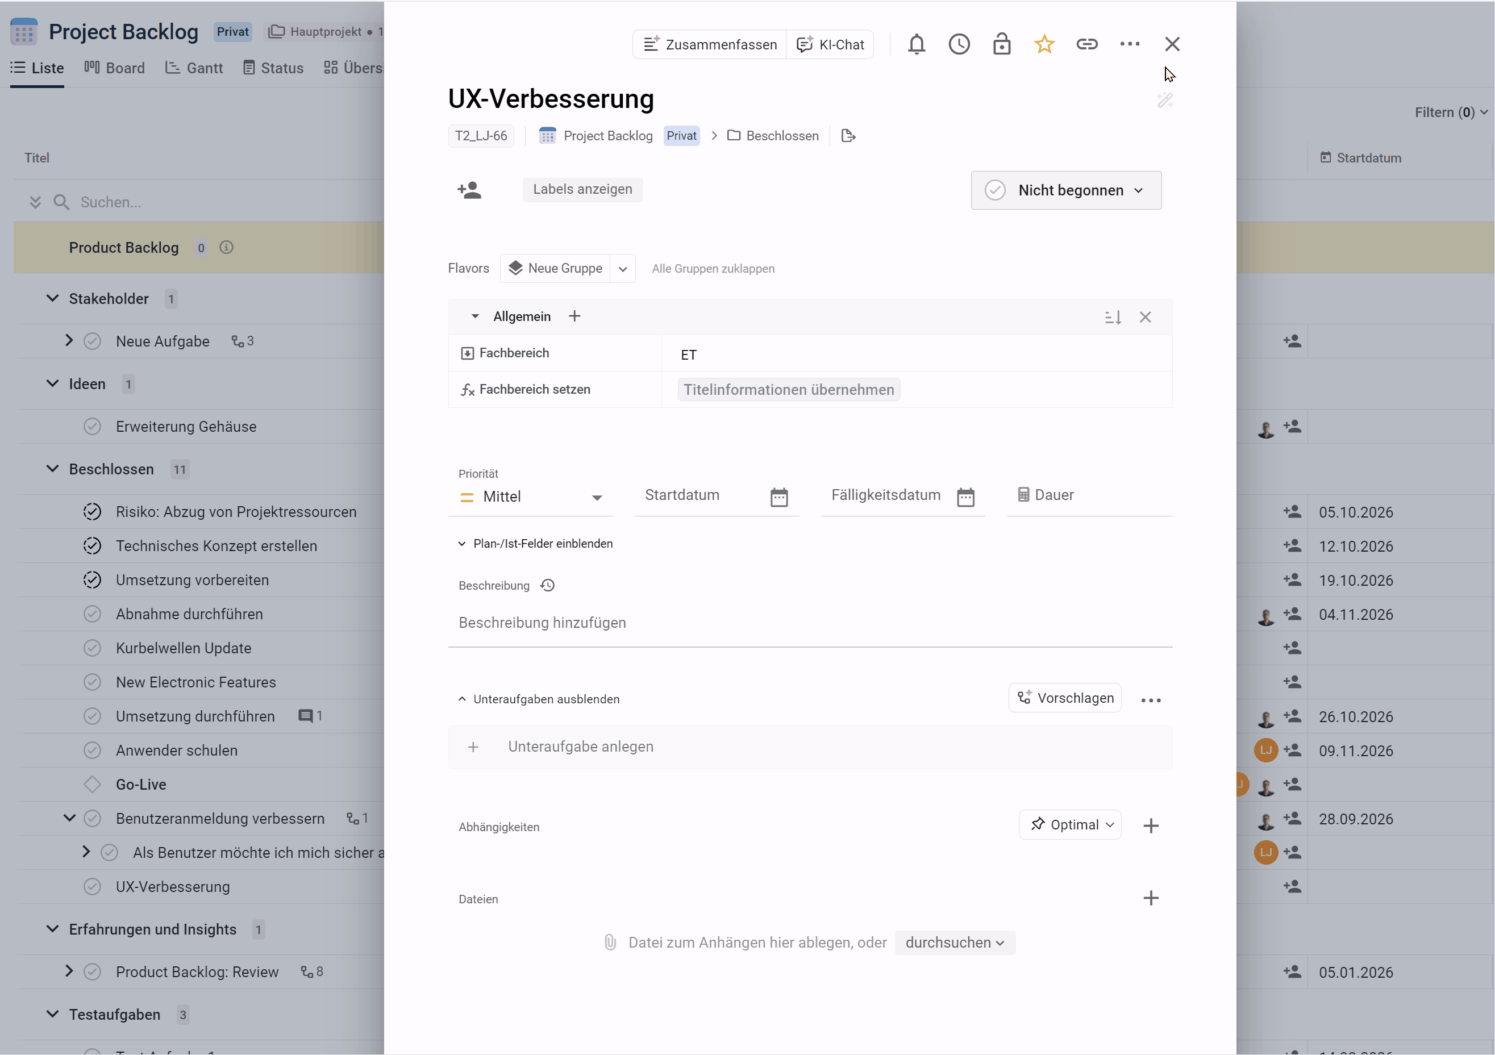Switch to the Status view tab

pos(273,68)
